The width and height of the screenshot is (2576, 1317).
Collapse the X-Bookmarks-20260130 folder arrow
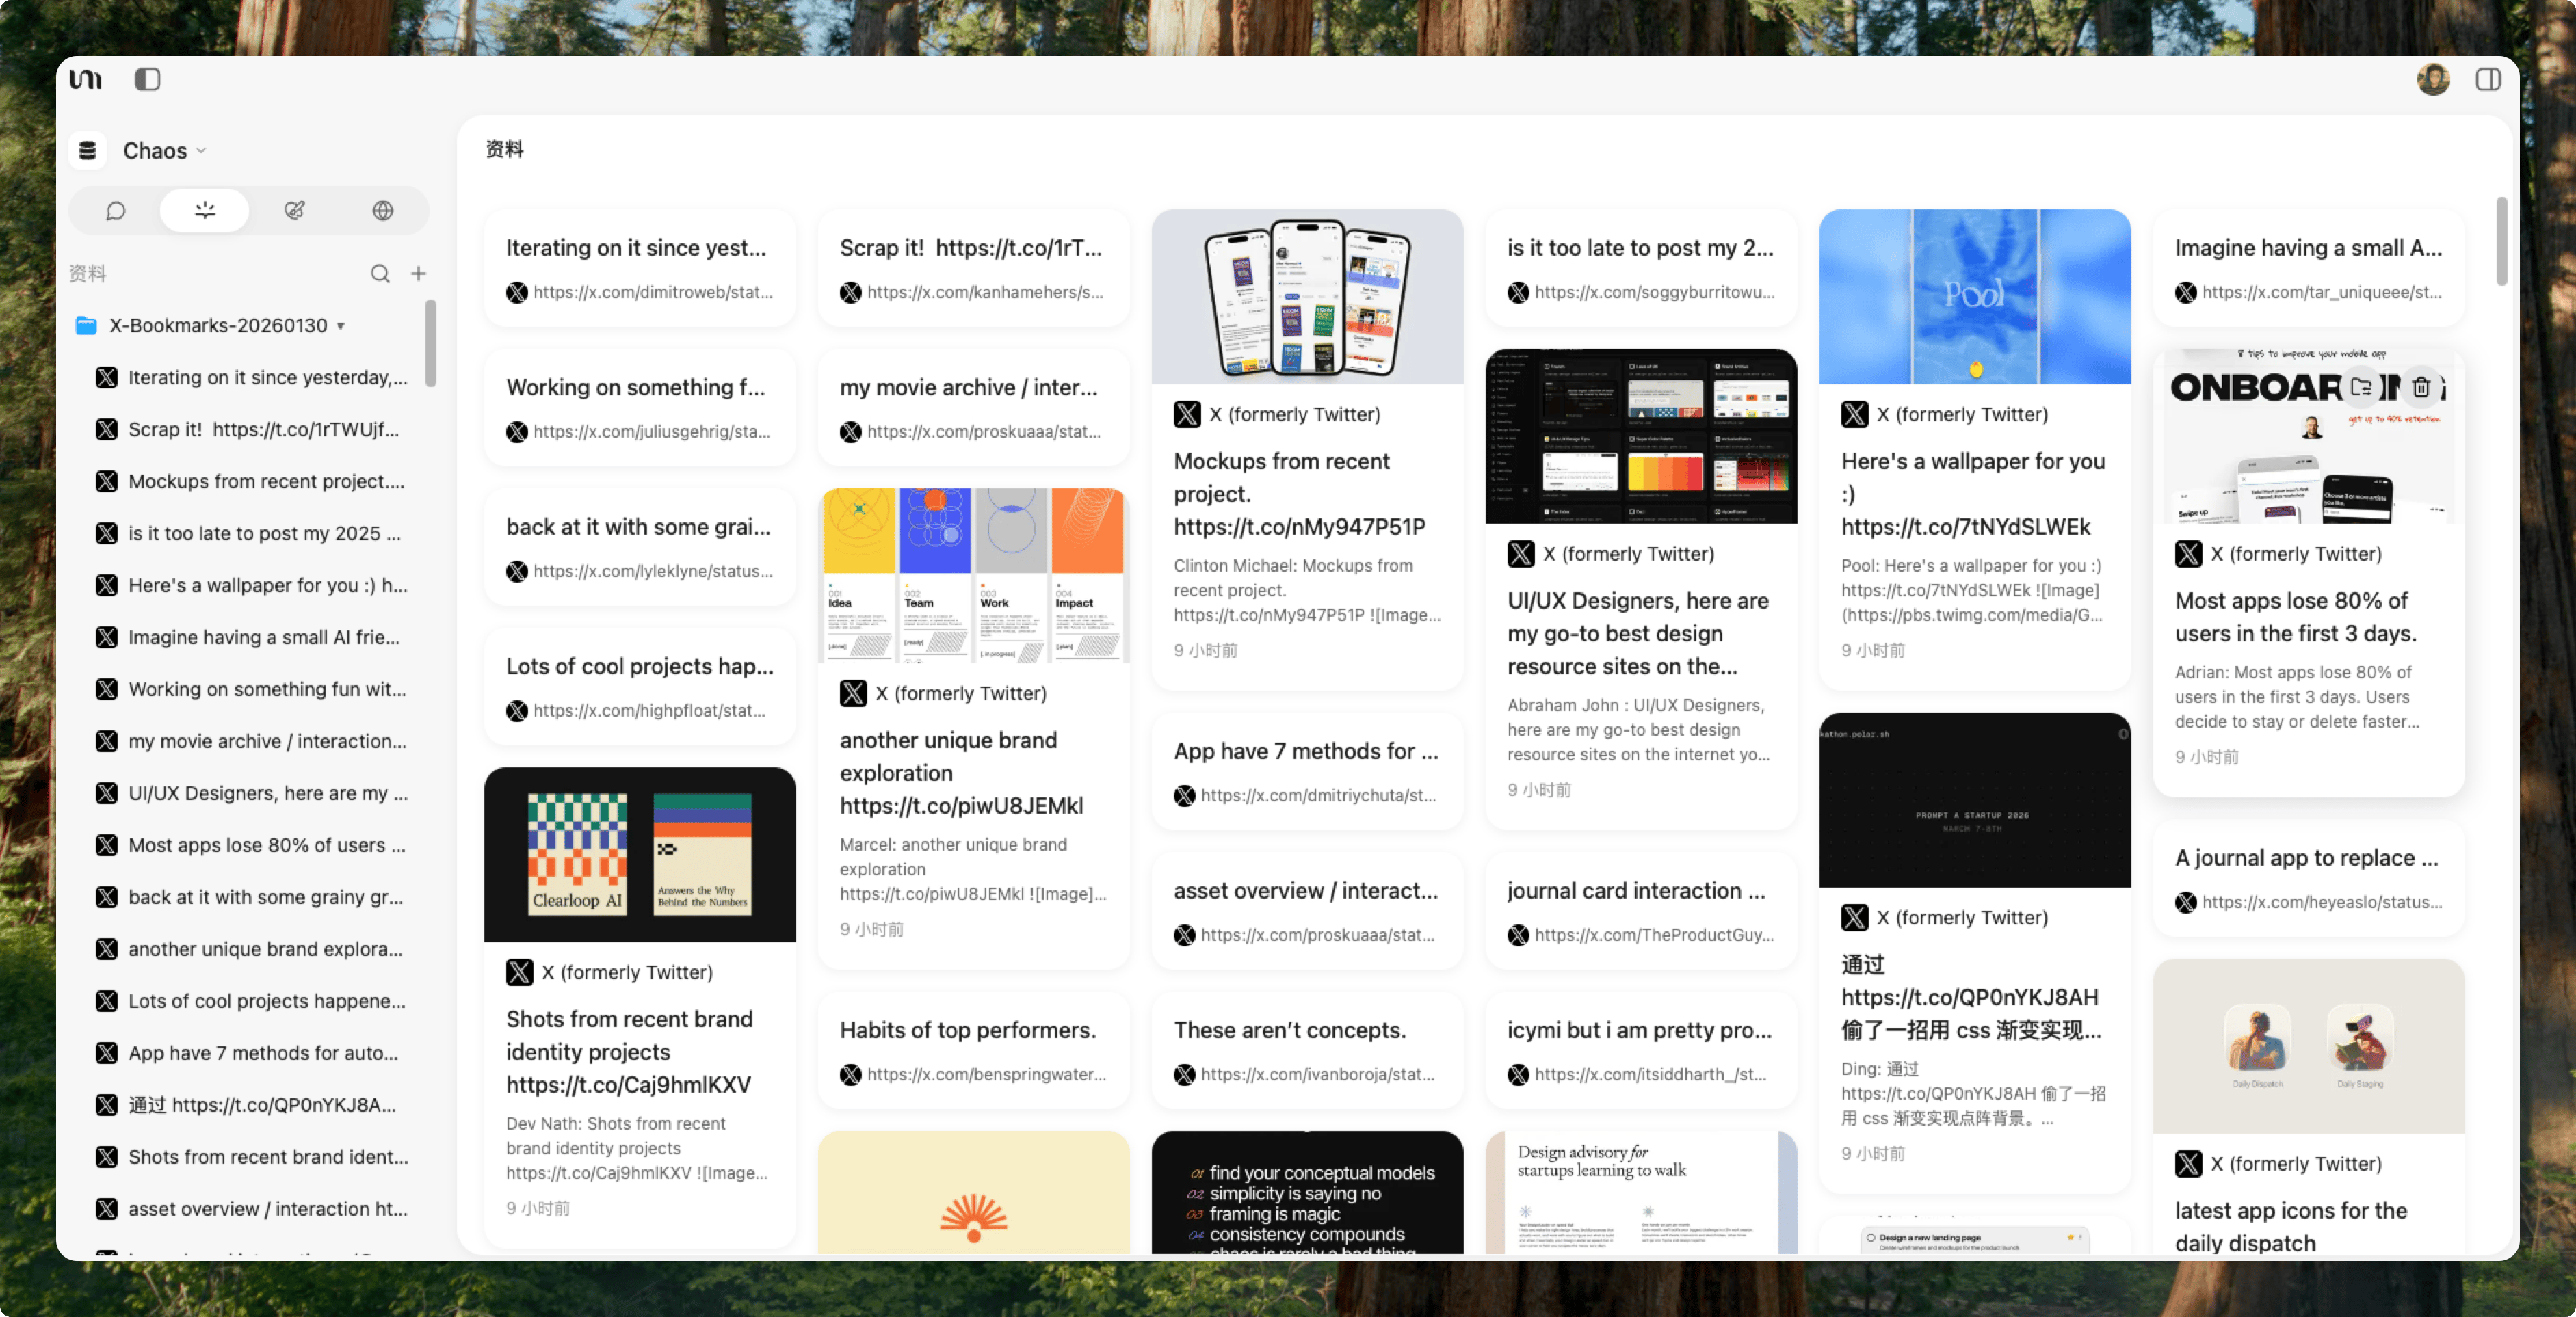tap(341, 326)
